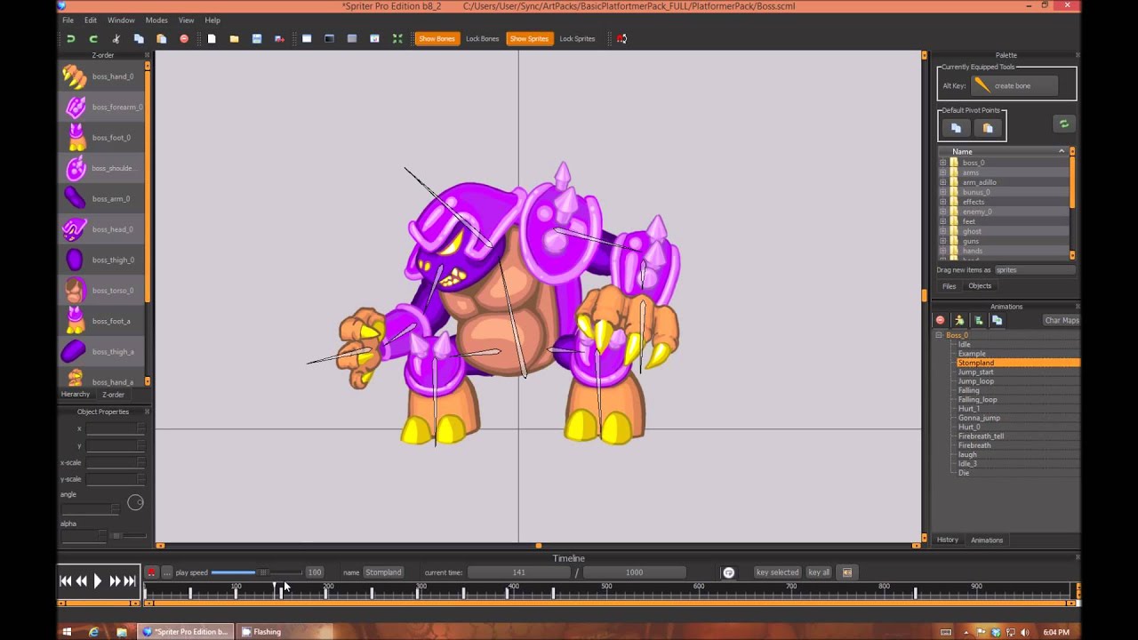Open the View menu

186,20
